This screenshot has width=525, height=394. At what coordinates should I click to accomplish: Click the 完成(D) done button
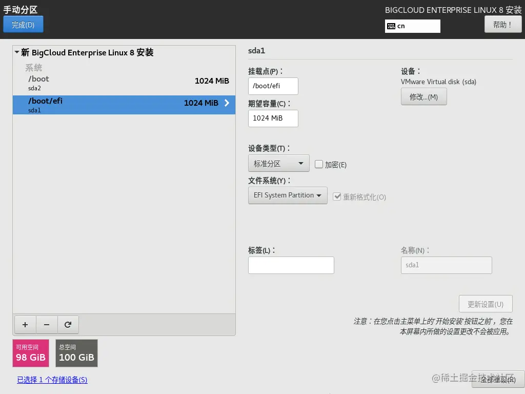pos(23,25)
